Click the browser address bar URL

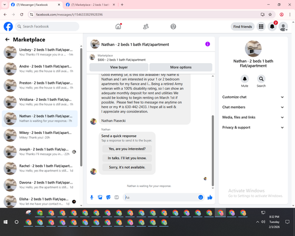tap(69, 15)
